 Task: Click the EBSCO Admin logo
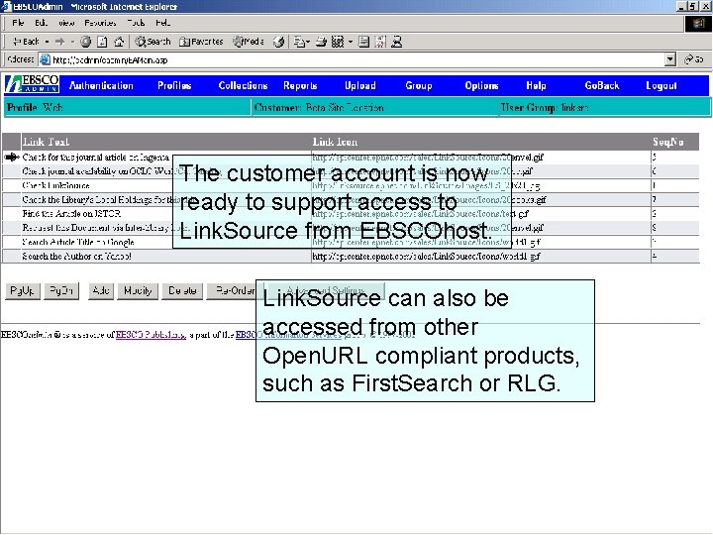[x=32, y=84]
